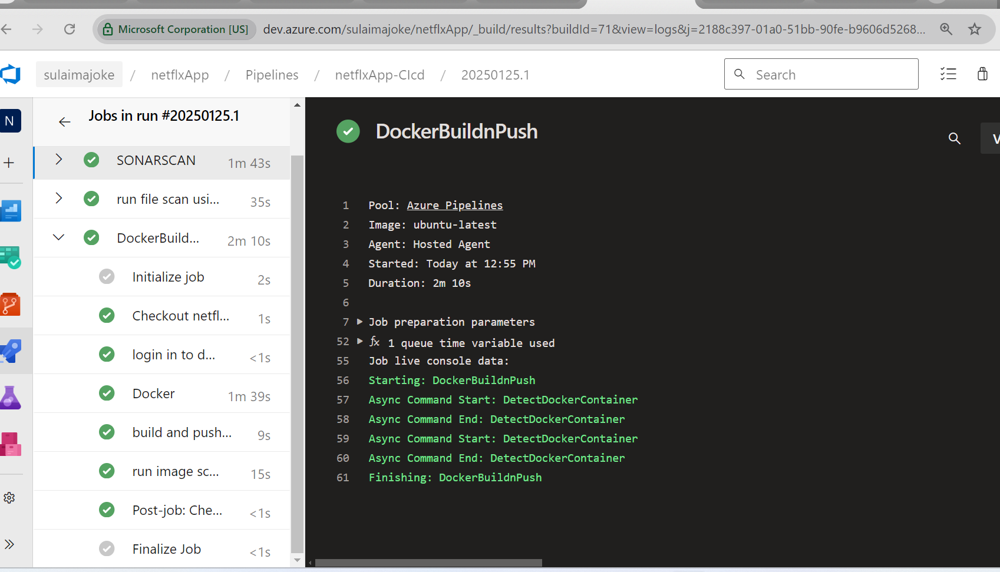Select Docker step 1m 39s
1000x572 pixels.
[162, 394]
